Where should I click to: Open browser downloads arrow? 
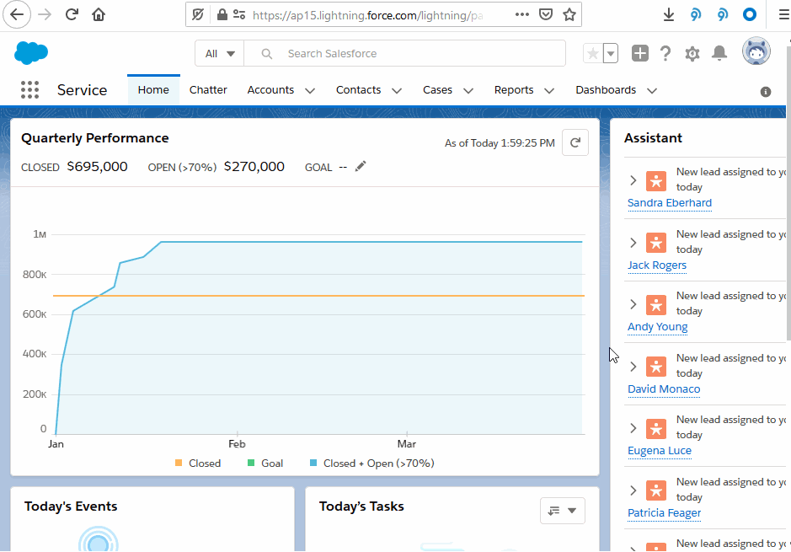[x=668, y=14]
